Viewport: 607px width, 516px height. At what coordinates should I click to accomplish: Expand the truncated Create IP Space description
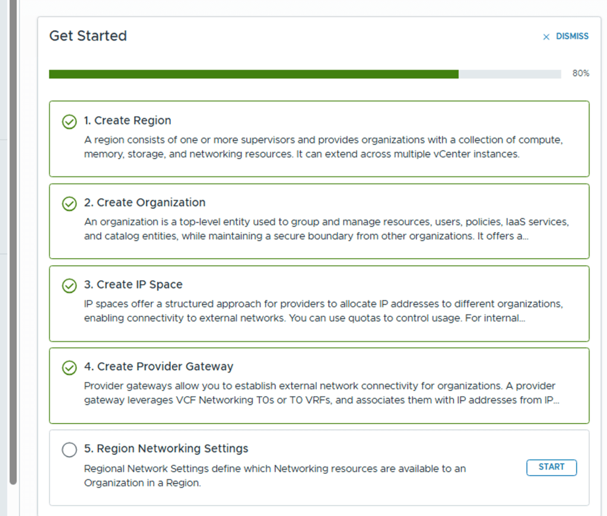click(323, 311)
